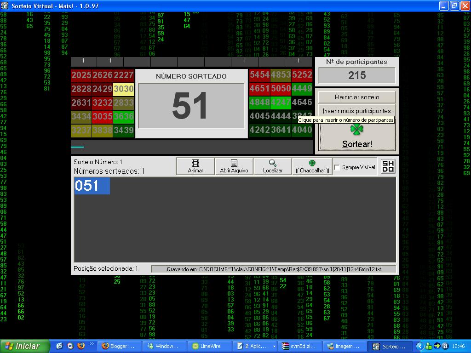Viewport: 471px width, 353px height.
Task: Expand hidden system tray icons
Action: pyautogui.click(x=419, y=346)
